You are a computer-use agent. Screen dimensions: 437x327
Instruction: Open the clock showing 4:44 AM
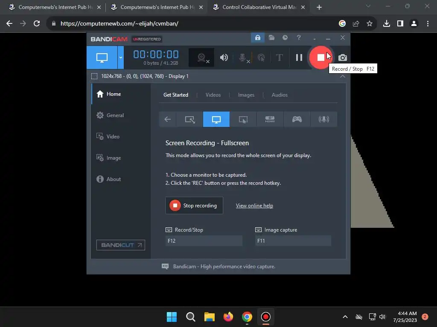click(x=405, y=317)
